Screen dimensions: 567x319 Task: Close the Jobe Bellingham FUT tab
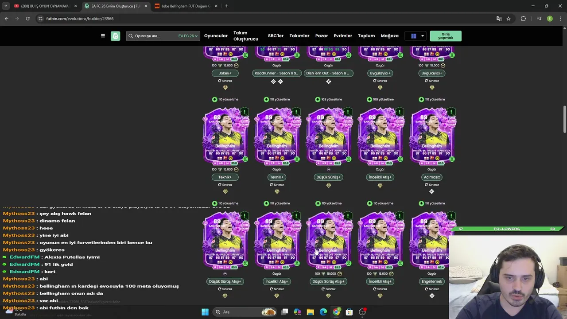point(216,6)
